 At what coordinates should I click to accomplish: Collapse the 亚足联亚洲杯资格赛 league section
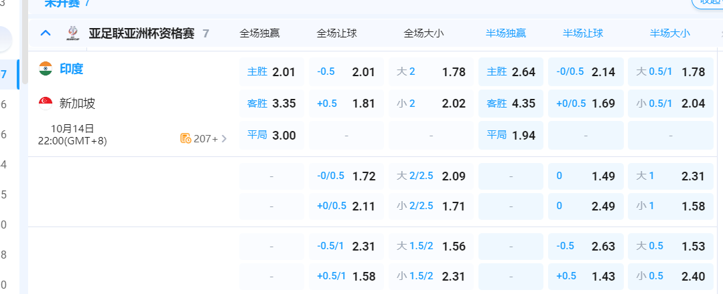(46, 33)
